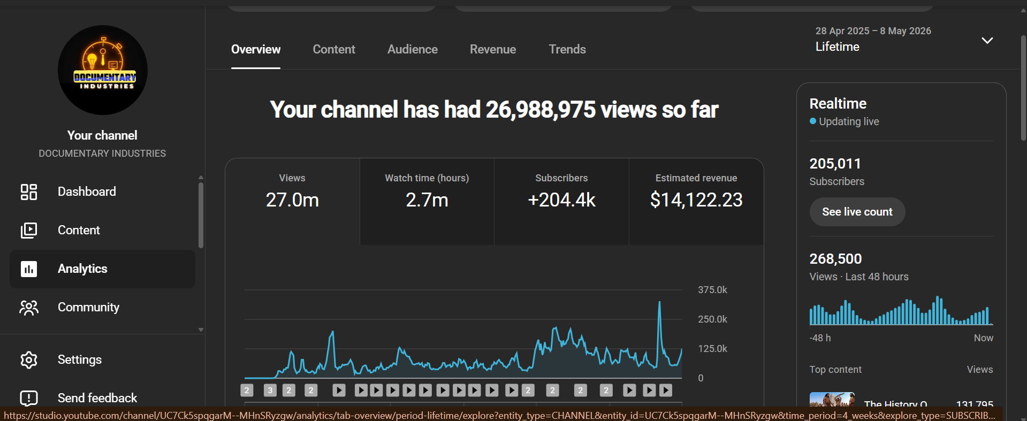Image resolution: width=1027 pixels, height=421 pixels.
Task: Switch to the Content analytics tab
Action: click(x=334, y=49)
